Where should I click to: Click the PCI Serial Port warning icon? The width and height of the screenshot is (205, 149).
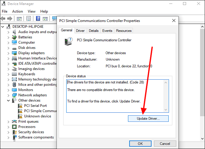coord(20,106)
